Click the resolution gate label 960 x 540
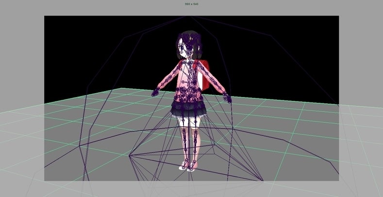Screen dimensions: 383x197 click(191, 4)
